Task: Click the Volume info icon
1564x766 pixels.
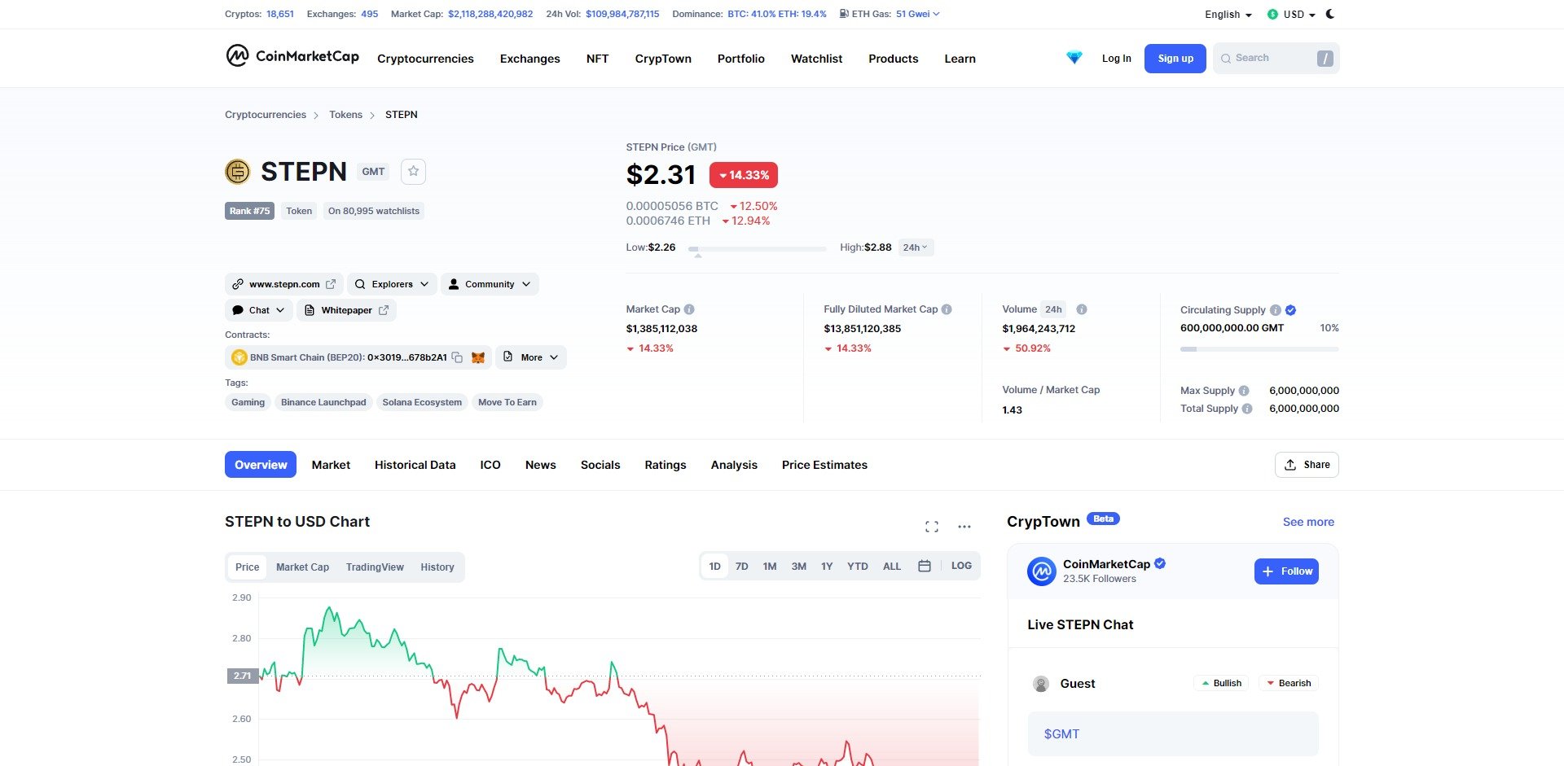Action: [x=1082, y=309]
